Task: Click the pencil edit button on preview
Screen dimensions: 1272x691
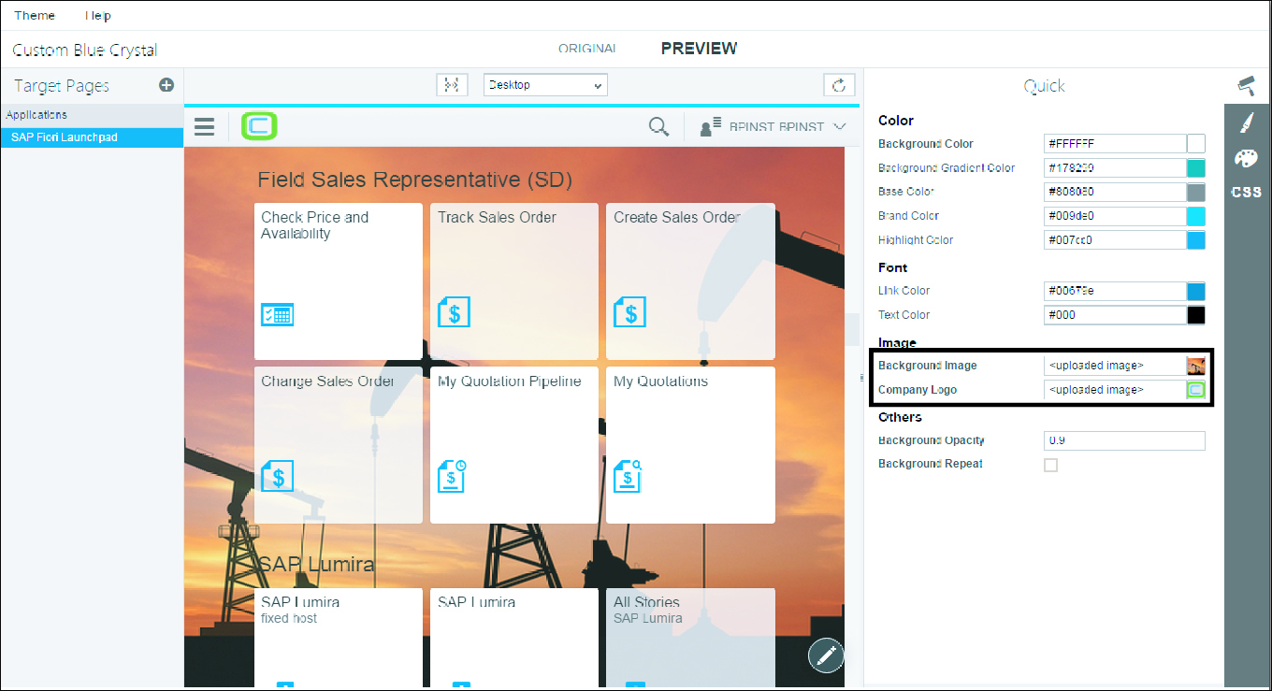Action: (826, 655)
